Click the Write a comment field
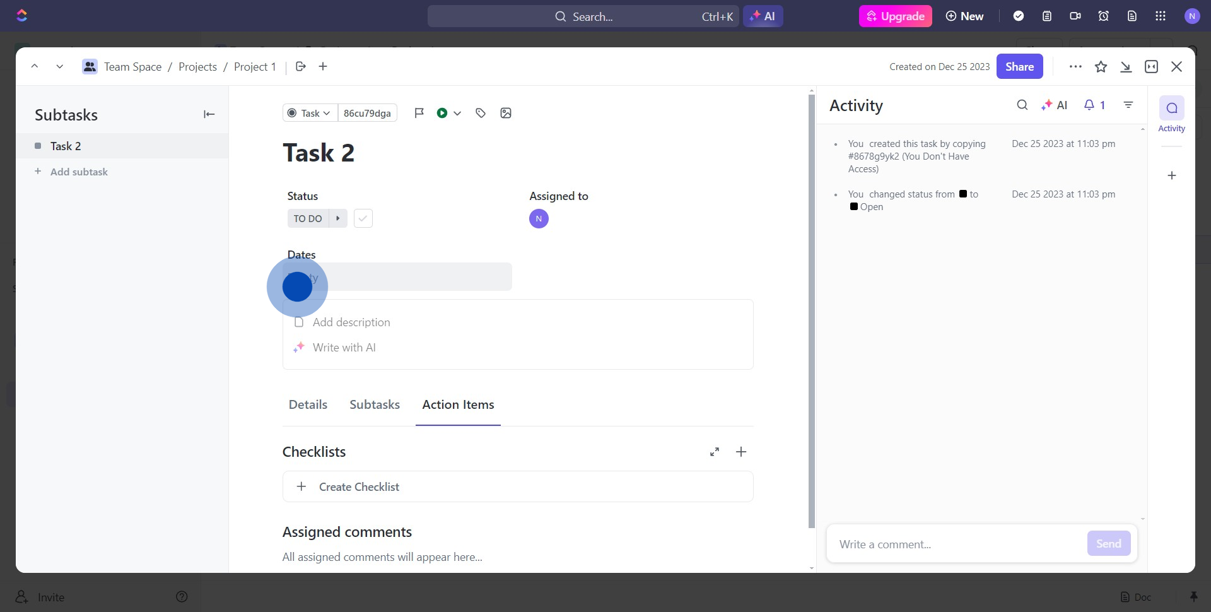1211x612 pixels. (956, 544)
